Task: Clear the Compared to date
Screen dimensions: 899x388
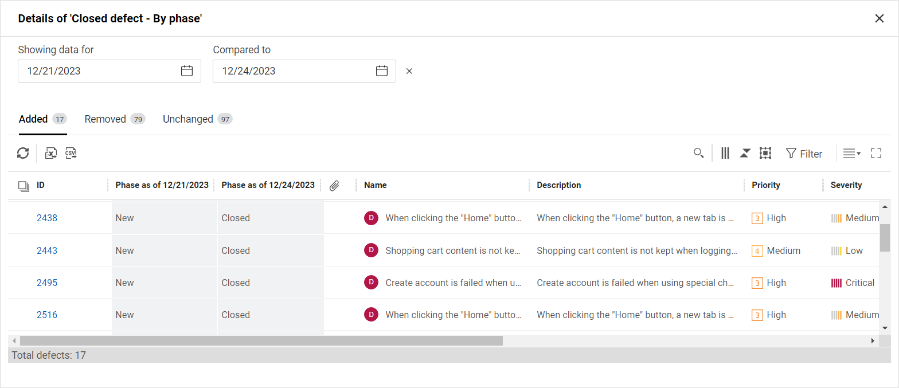Action: (x=409, y=71)
